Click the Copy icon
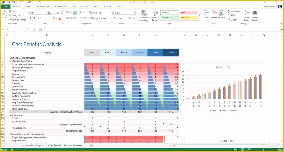This screenshot has height=152, width=284. (x=10, y=15)
